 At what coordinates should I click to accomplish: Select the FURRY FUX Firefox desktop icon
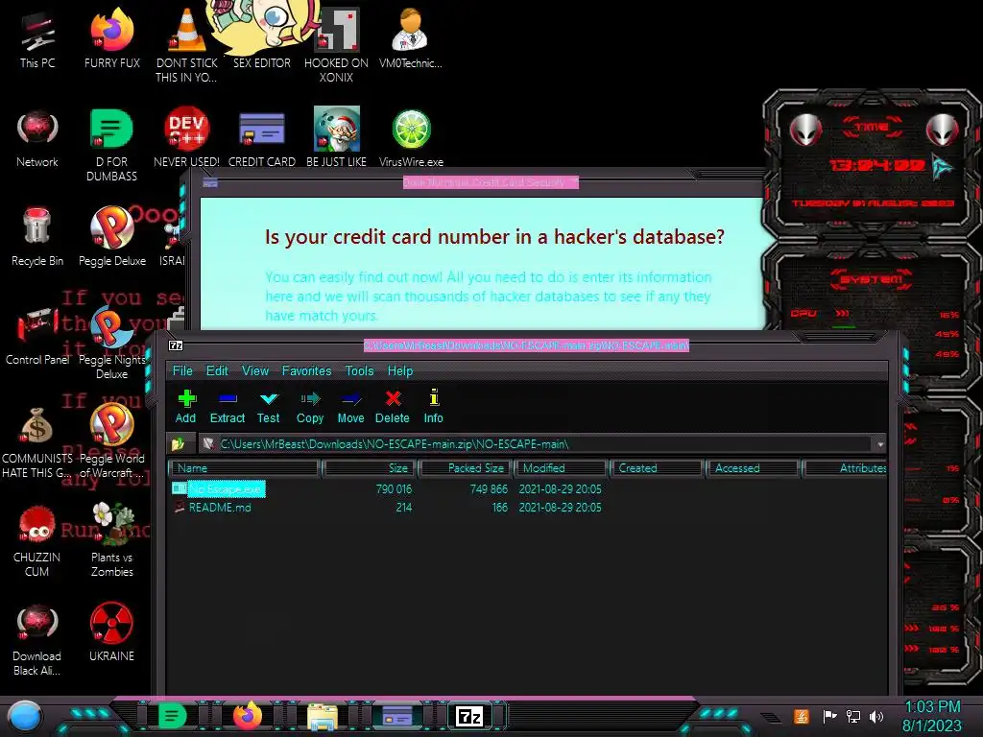(111, 40)
